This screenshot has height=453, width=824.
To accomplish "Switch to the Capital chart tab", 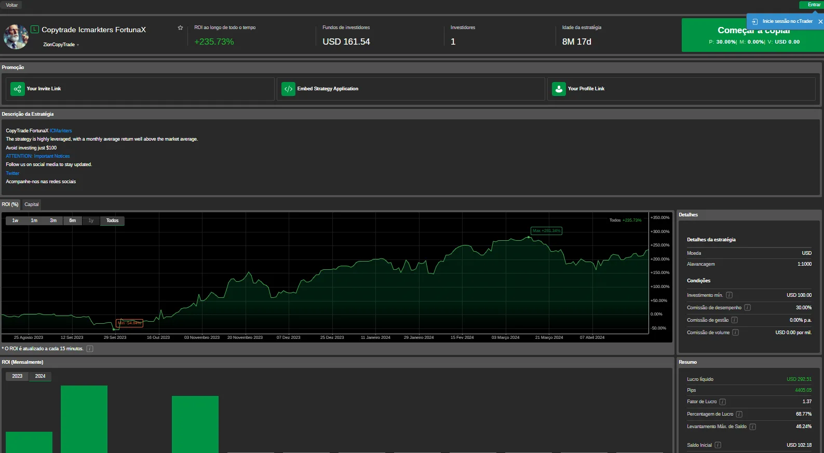I will pos(32,204).
